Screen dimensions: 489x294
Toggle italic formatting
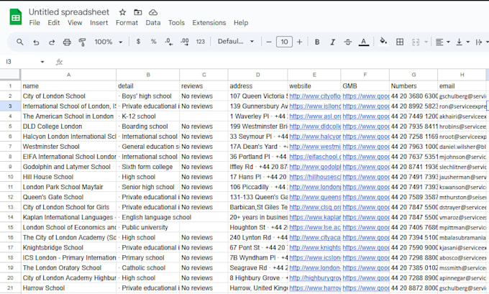(333, 42)
